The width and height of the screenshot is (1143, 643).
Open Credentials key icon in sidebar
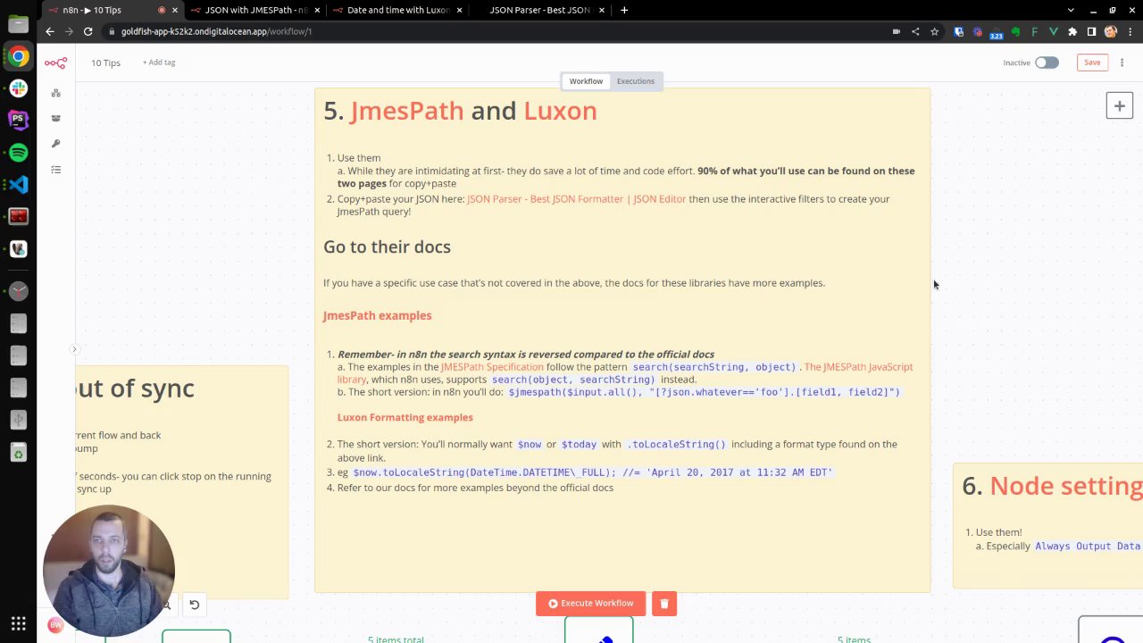coord(55,144)
